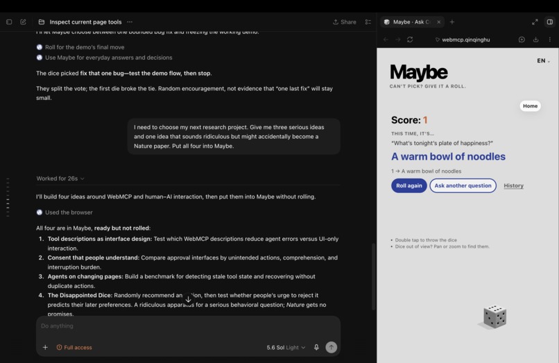Start voice input with the microphone icon

point(316,347)
